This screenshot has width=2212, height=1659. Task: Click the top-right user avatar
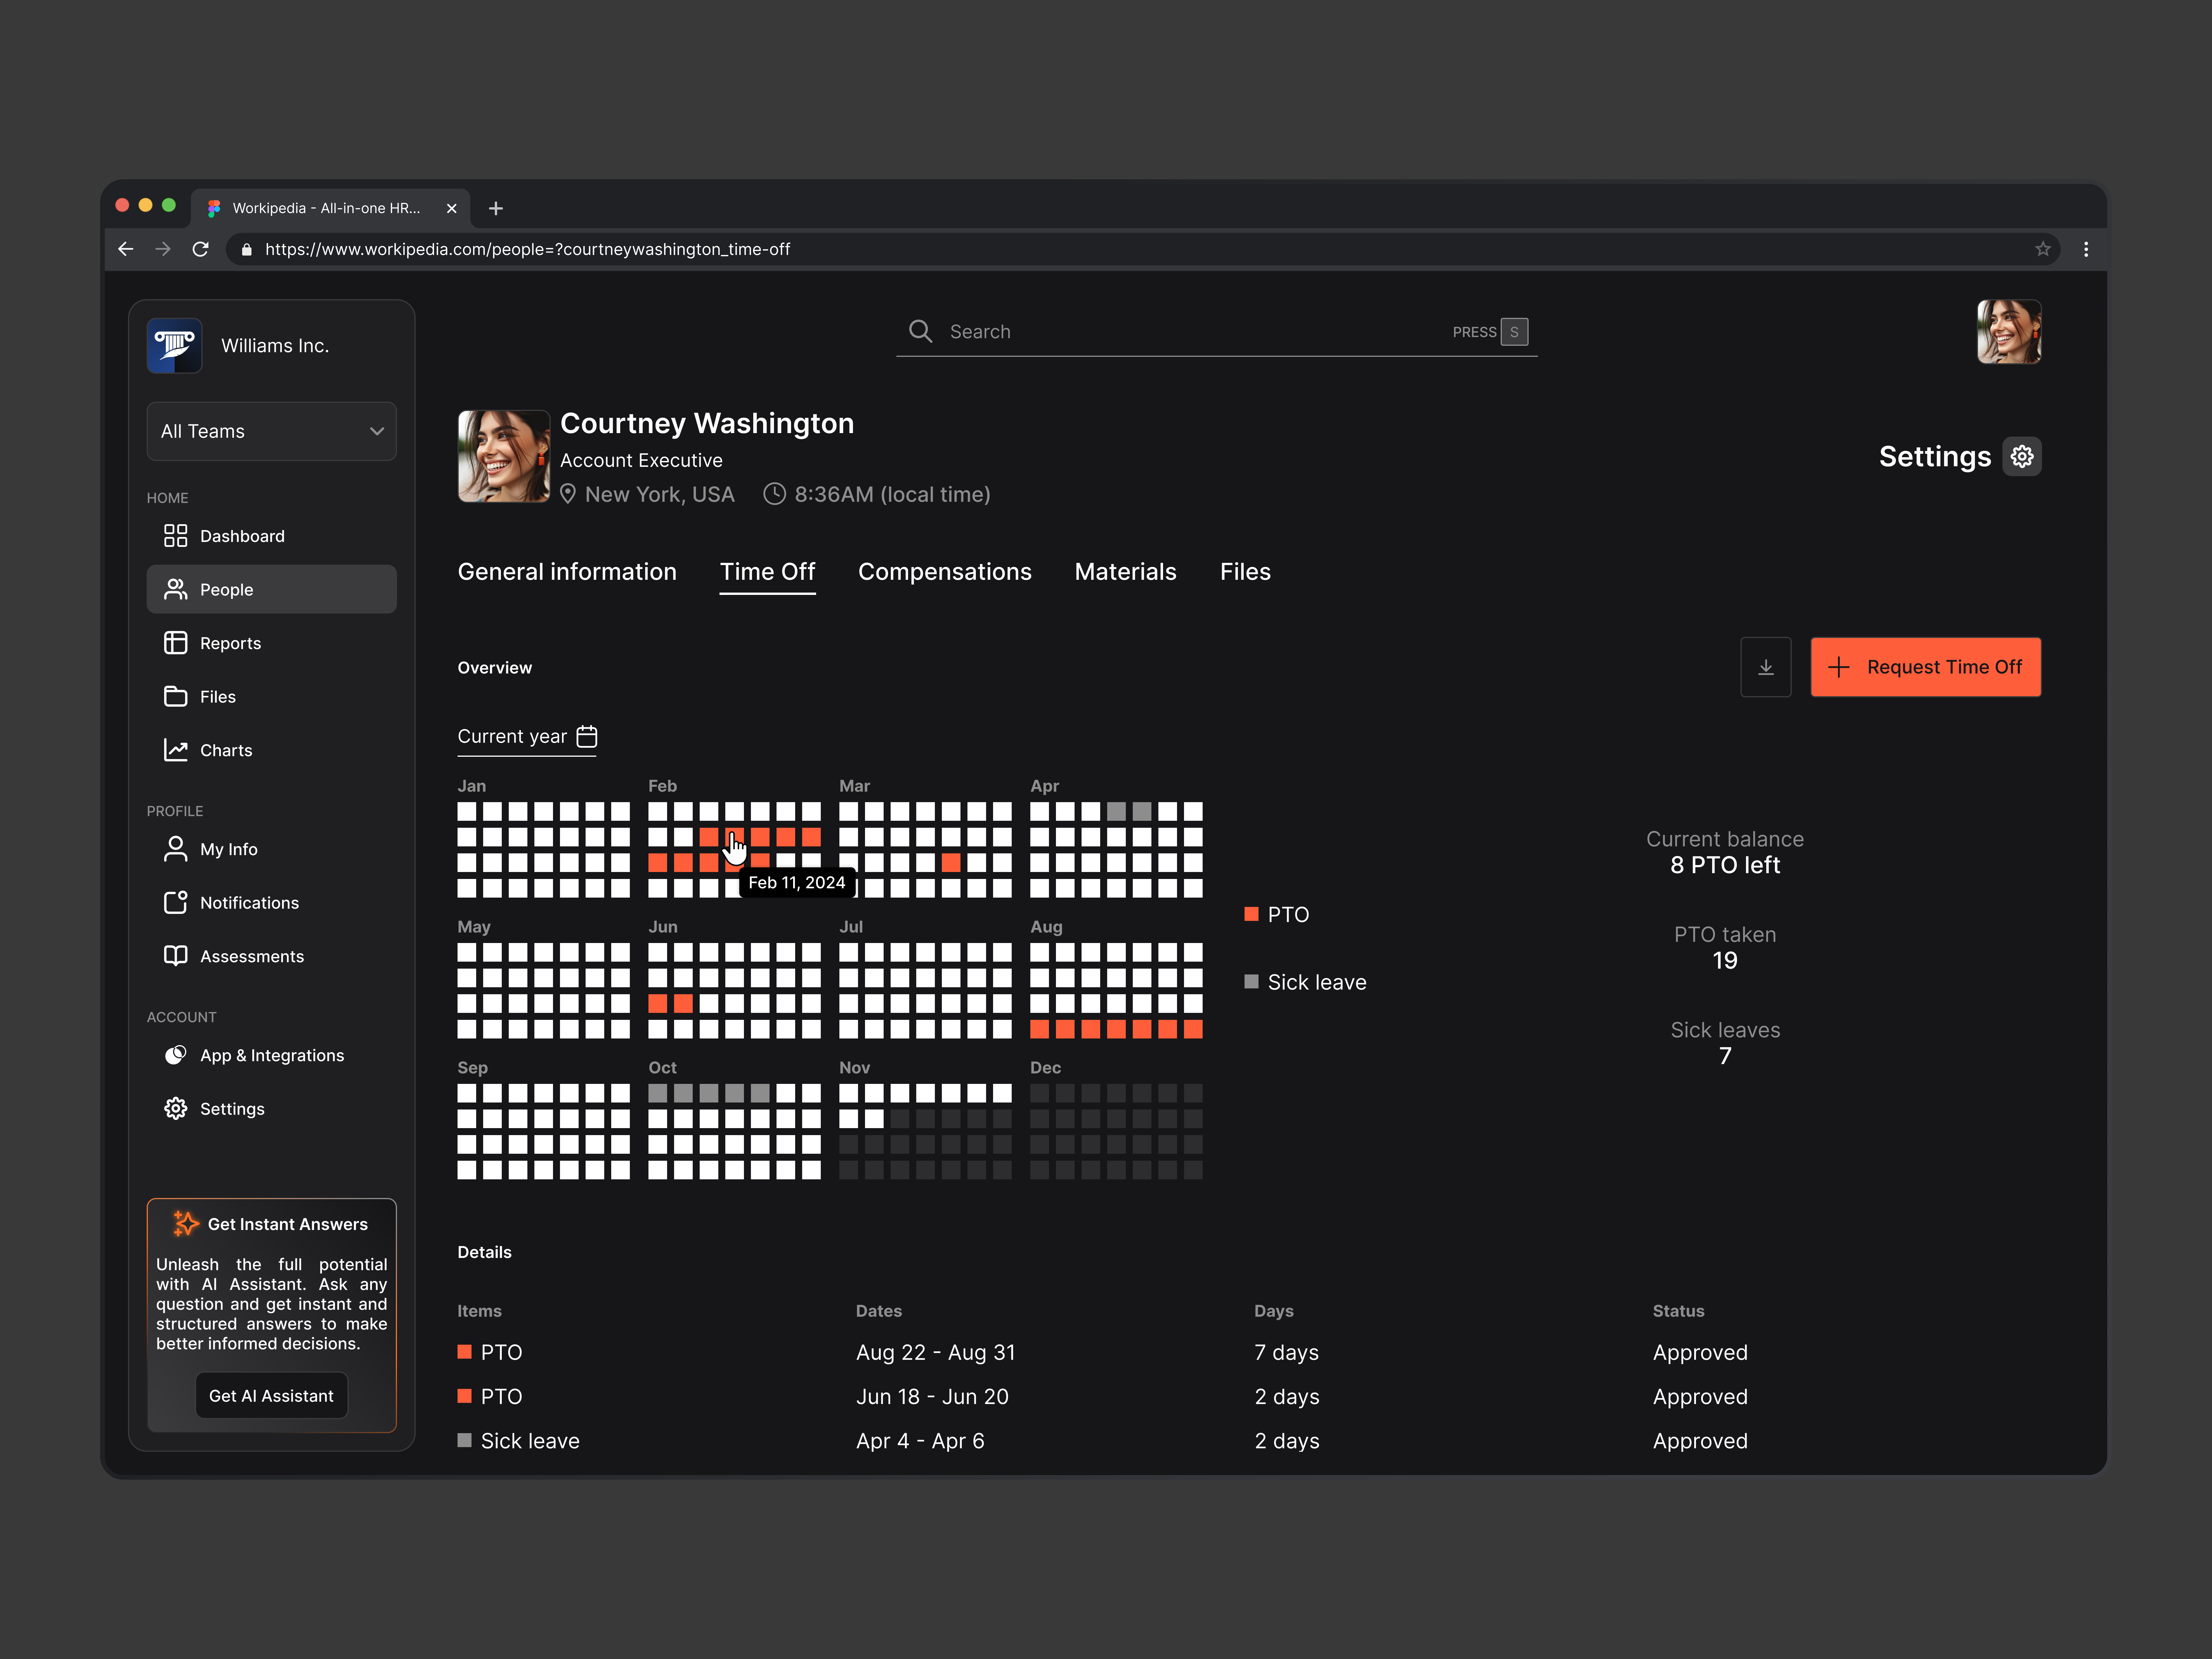[2009, 332]
